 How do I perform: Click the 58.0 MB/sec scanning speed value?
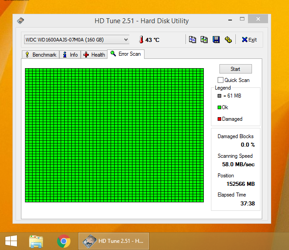238,164
